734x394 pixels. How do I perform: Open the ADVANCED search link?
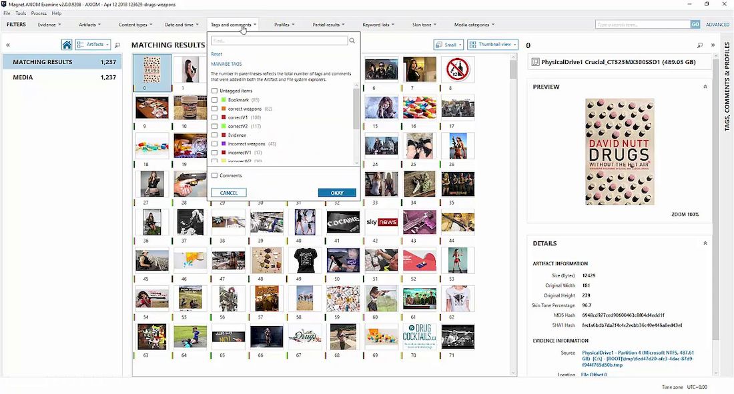(x=717, y=24)
